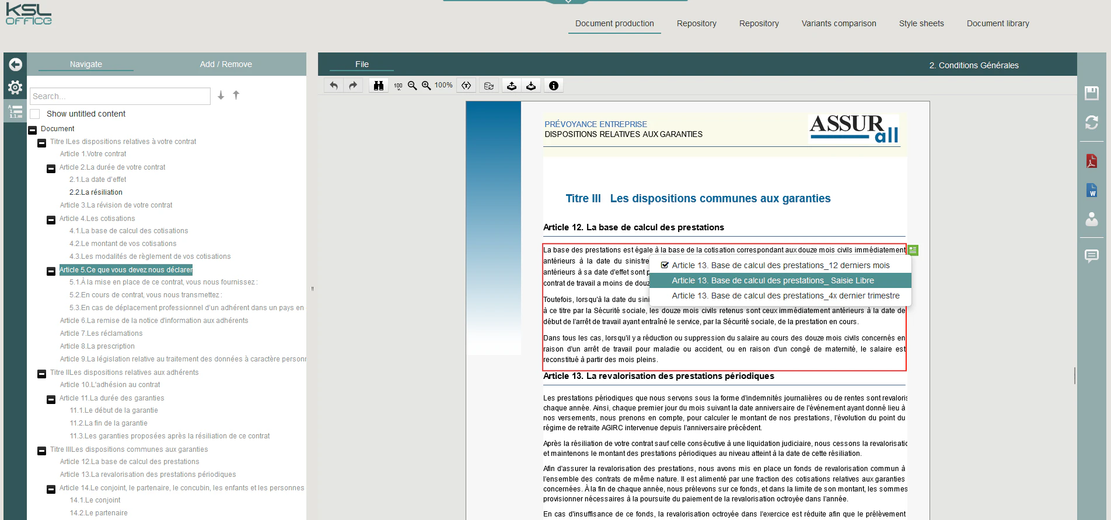The image size is (1111, 520).
Task: Click the navigation Search field
Action: pos(120,96)
